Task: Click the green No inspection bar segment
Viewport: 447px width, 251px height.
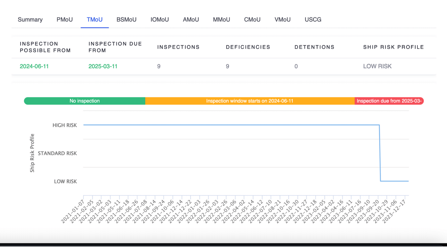Action: point(85,101)
